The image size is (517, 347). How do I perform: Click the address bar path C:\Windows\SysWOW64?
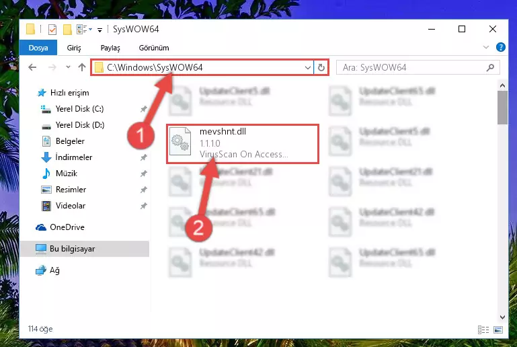coord(155,67)
